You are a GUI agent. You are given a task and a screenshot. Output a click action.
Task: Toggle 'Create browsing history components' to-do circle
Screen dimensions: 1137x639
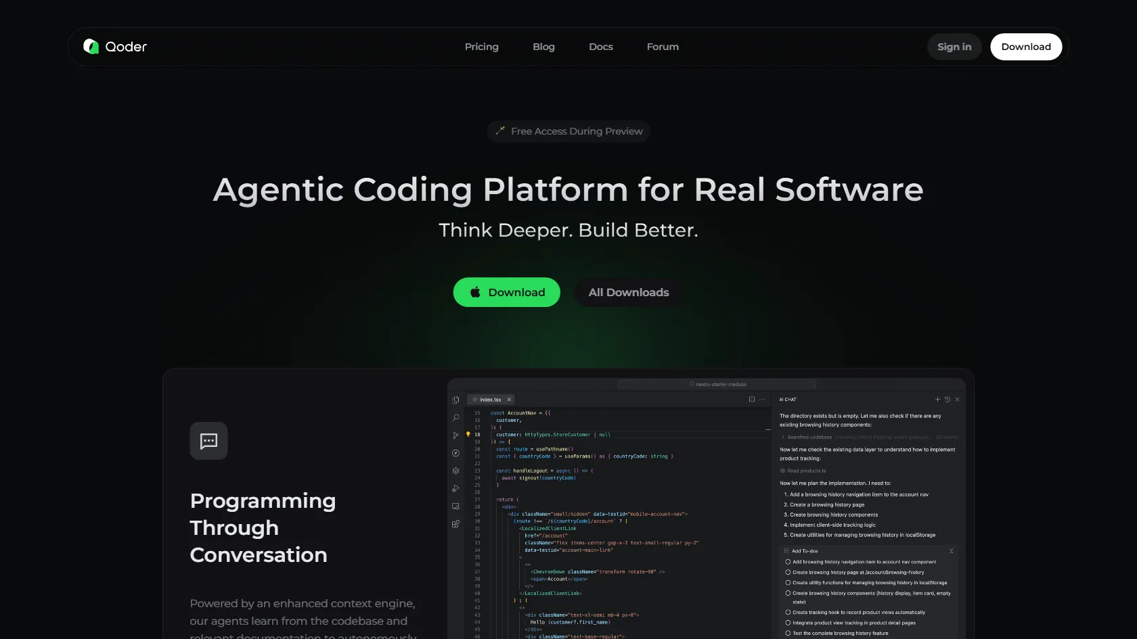(x=788, y=593)
